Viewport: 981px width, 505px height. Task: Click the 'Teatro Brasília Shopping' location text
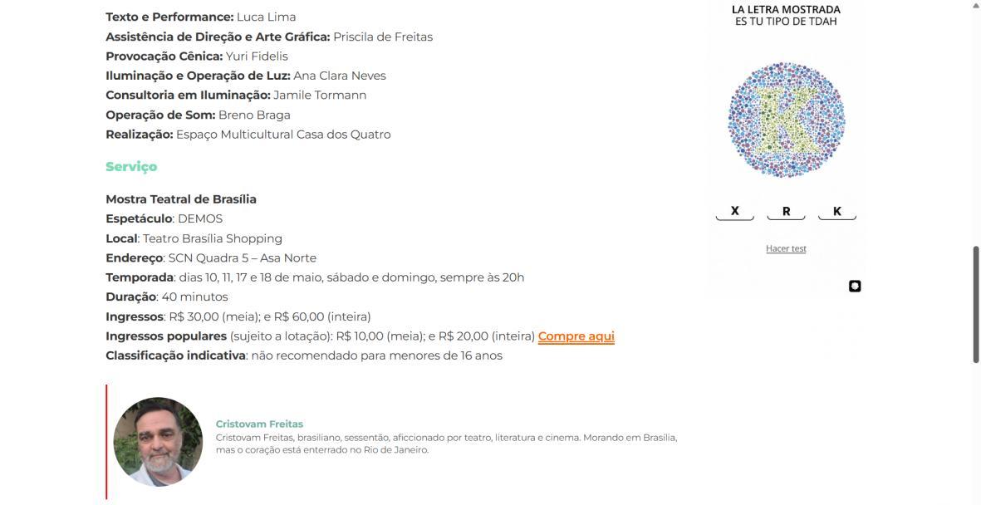[212, 238]
